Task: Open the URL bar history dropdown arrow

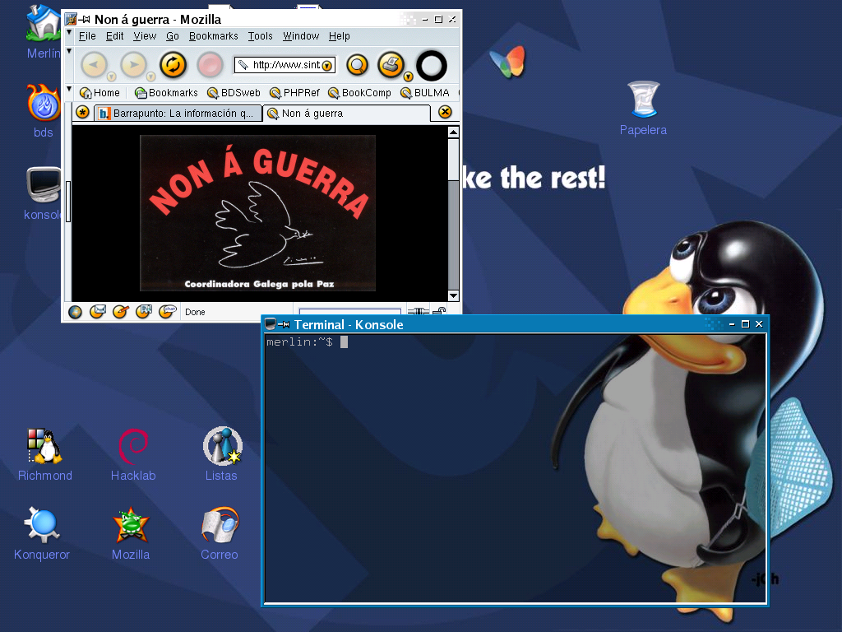Action: (327, 66)
